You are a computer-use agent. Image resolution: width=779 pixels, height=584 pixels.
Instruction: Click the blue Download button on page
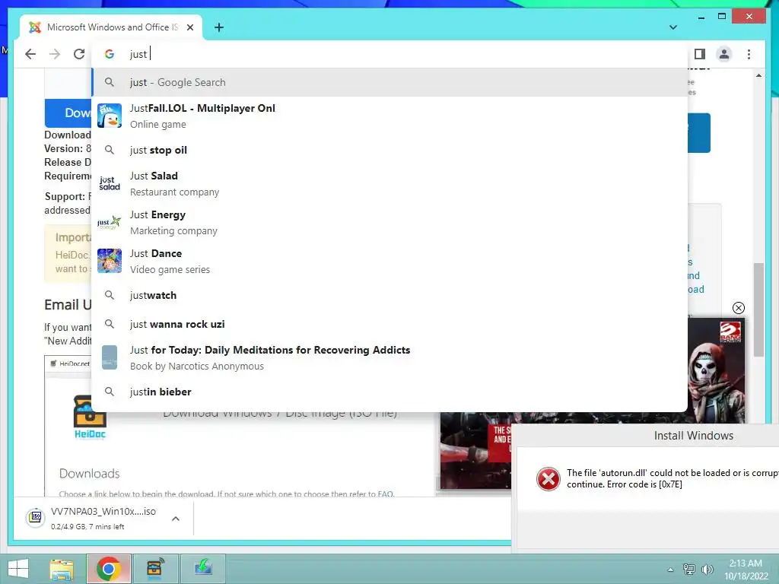coord(68,113)
